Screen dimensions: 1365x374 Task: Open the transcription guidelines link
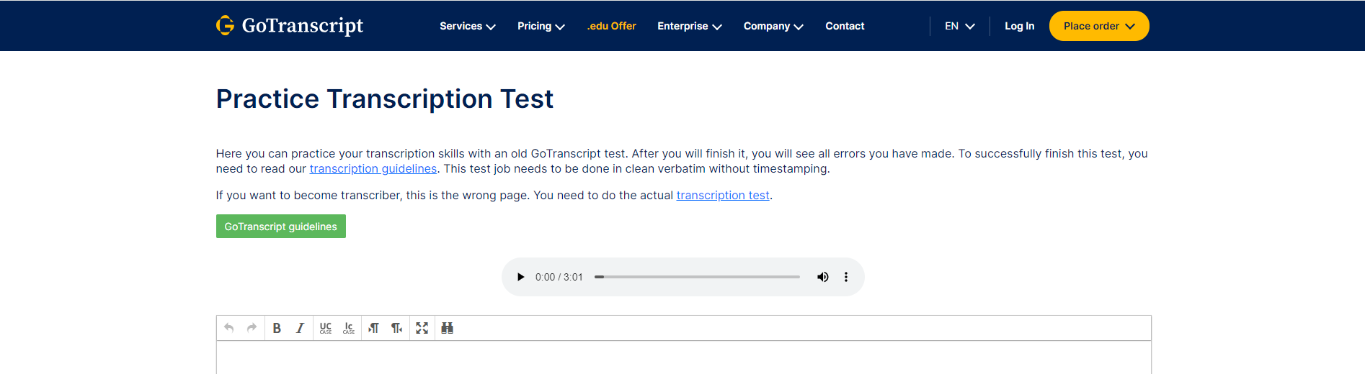[x=373, y=168]
